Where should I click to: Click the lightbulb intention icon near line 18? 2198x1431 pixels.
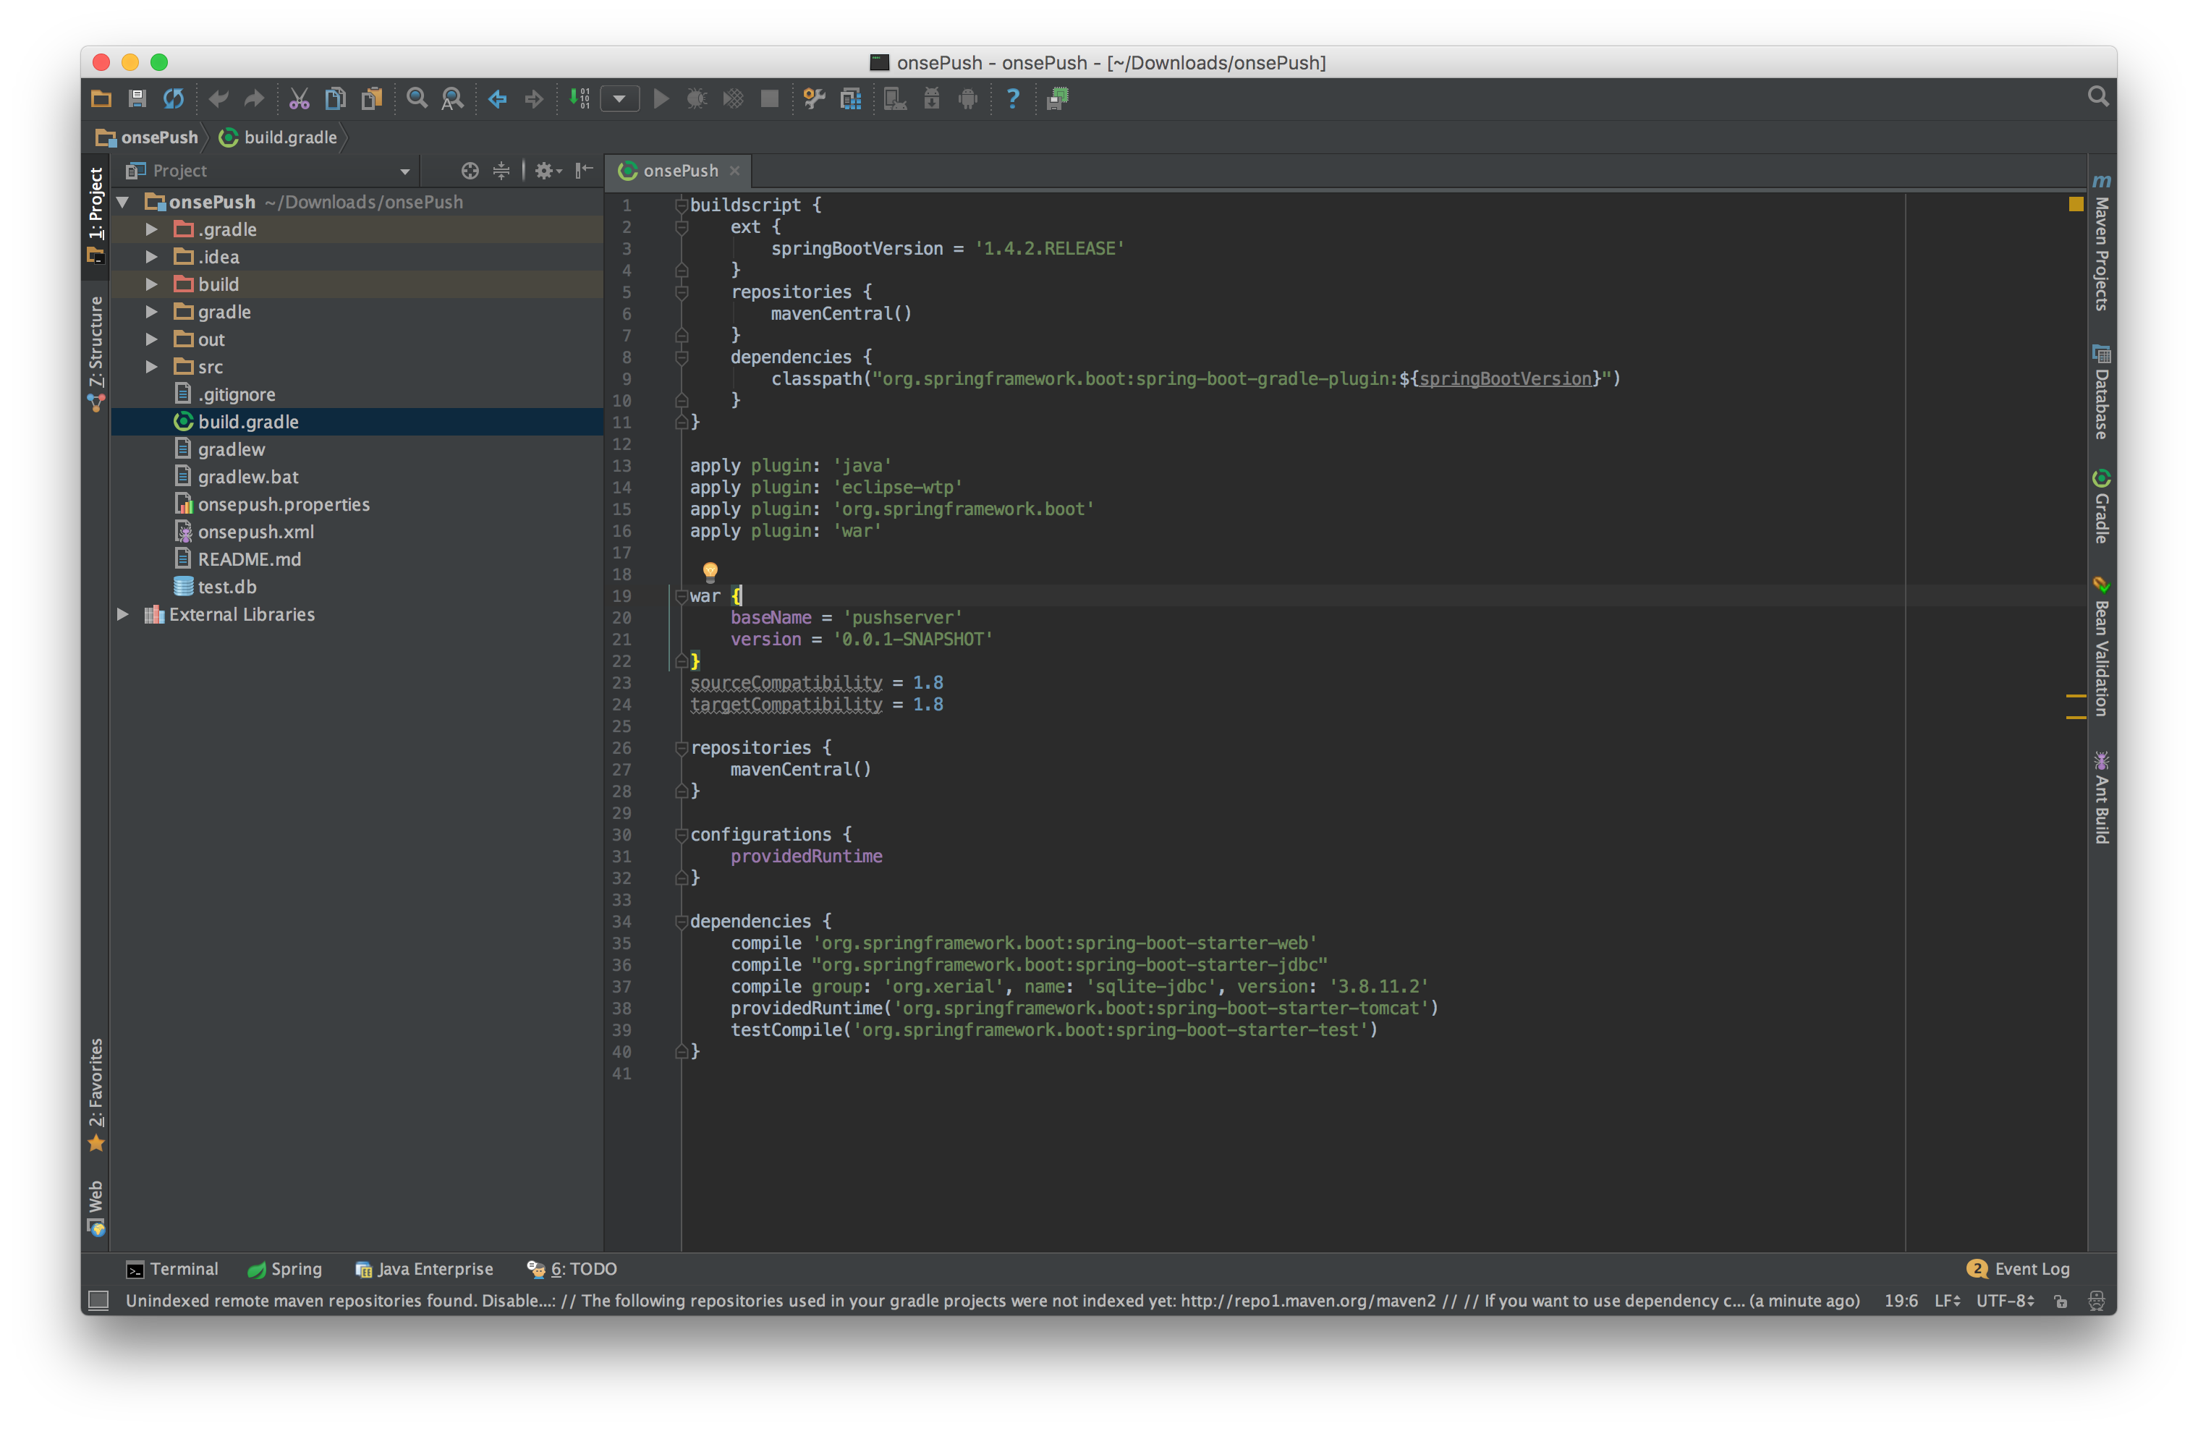point(709,572)
